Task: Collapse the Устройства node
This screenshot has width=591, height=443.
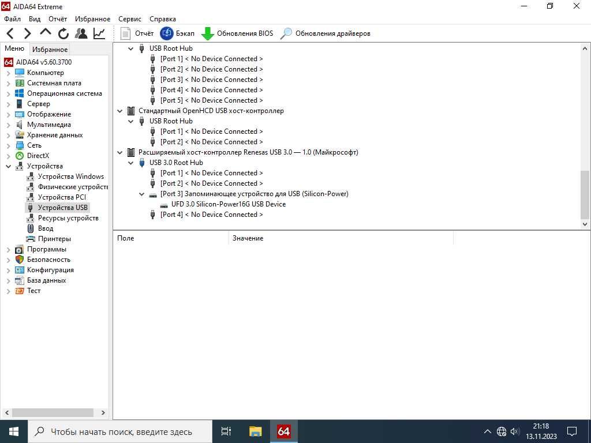Action: click(x=8, y=166)
